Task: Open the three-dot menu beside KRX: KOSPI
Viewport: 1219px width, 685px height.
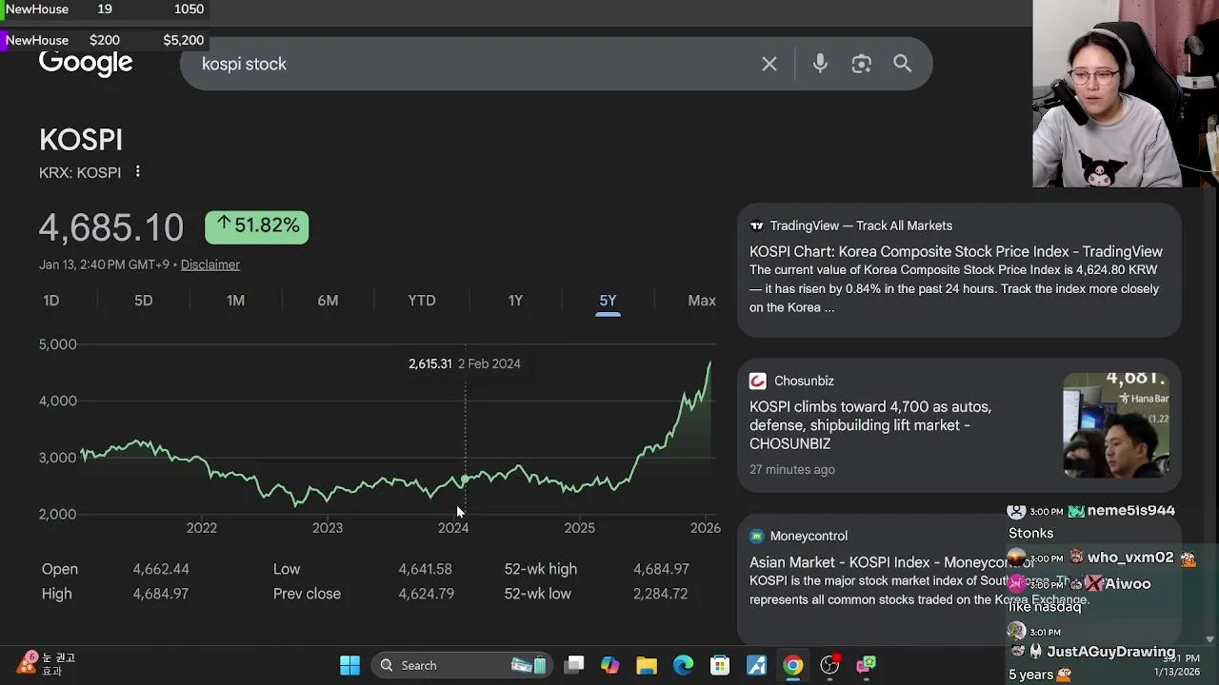Action: [x=138, y=172]
